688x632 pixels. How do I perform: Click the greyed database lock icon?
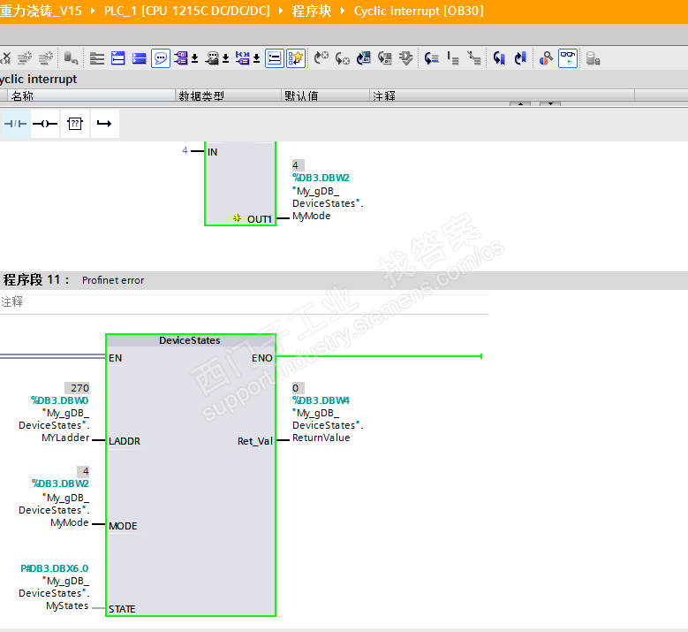593,58
